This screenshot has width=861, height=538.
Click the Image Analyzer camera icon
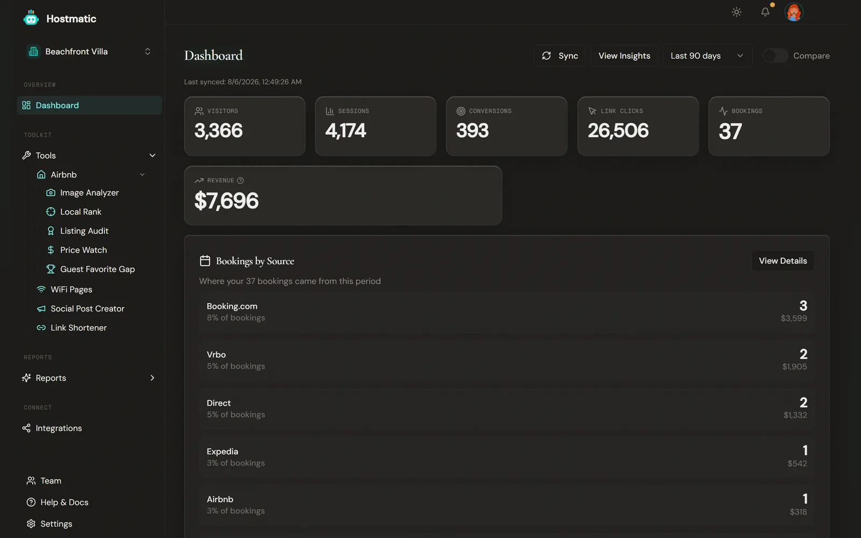[51, 193]
